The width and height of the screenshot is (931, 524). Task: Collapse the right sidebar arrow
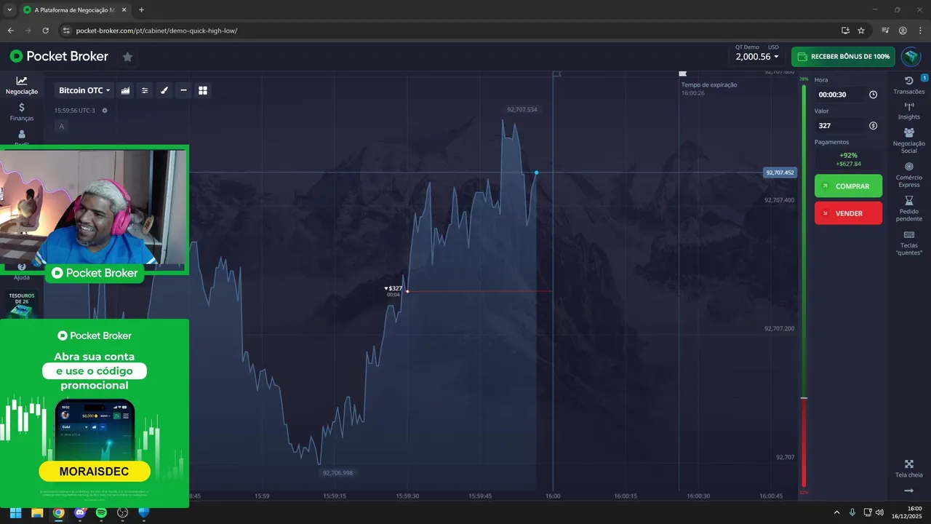908,491
